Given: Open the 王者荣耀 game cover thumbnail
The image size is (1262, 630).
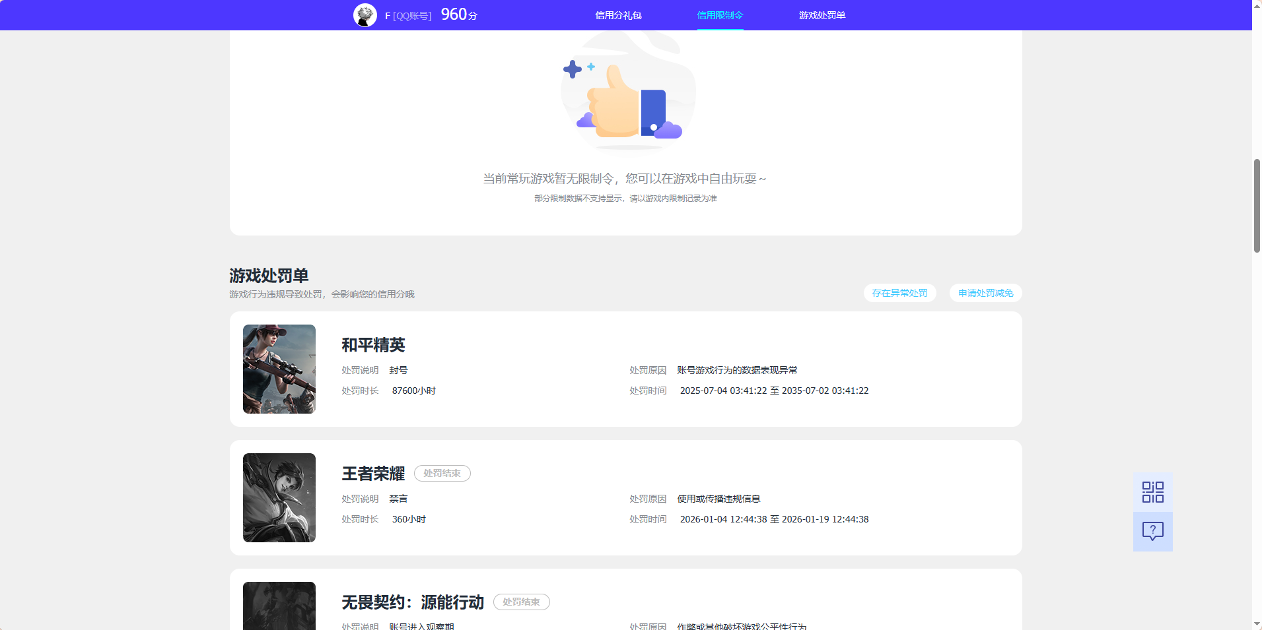Looking at the screenshot, I should click(279, 497).
